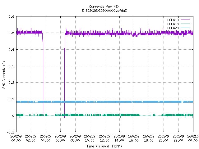Click the -0.1 y-axis tick label
This screenshot has height=149, width=199.
pos(10,132)
